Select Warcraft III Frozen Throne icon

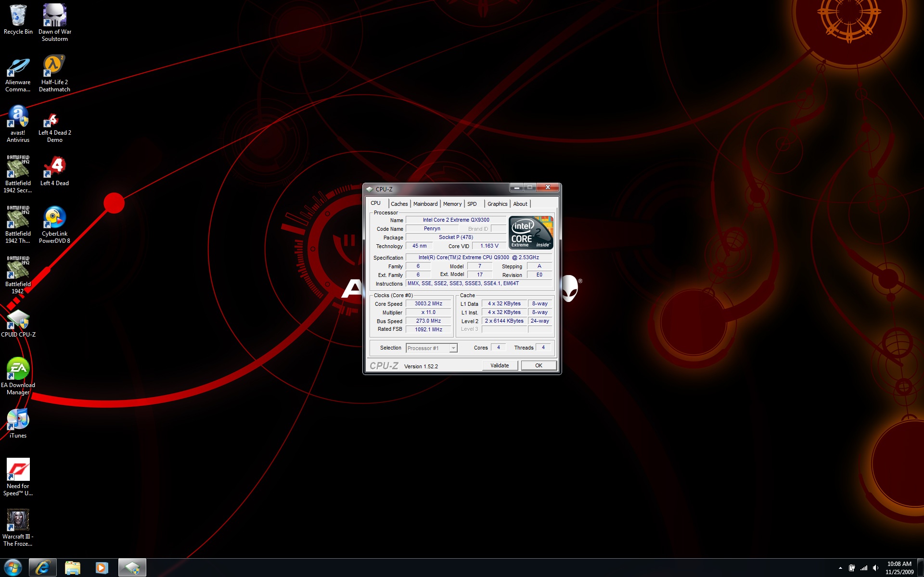coord(18,527)
